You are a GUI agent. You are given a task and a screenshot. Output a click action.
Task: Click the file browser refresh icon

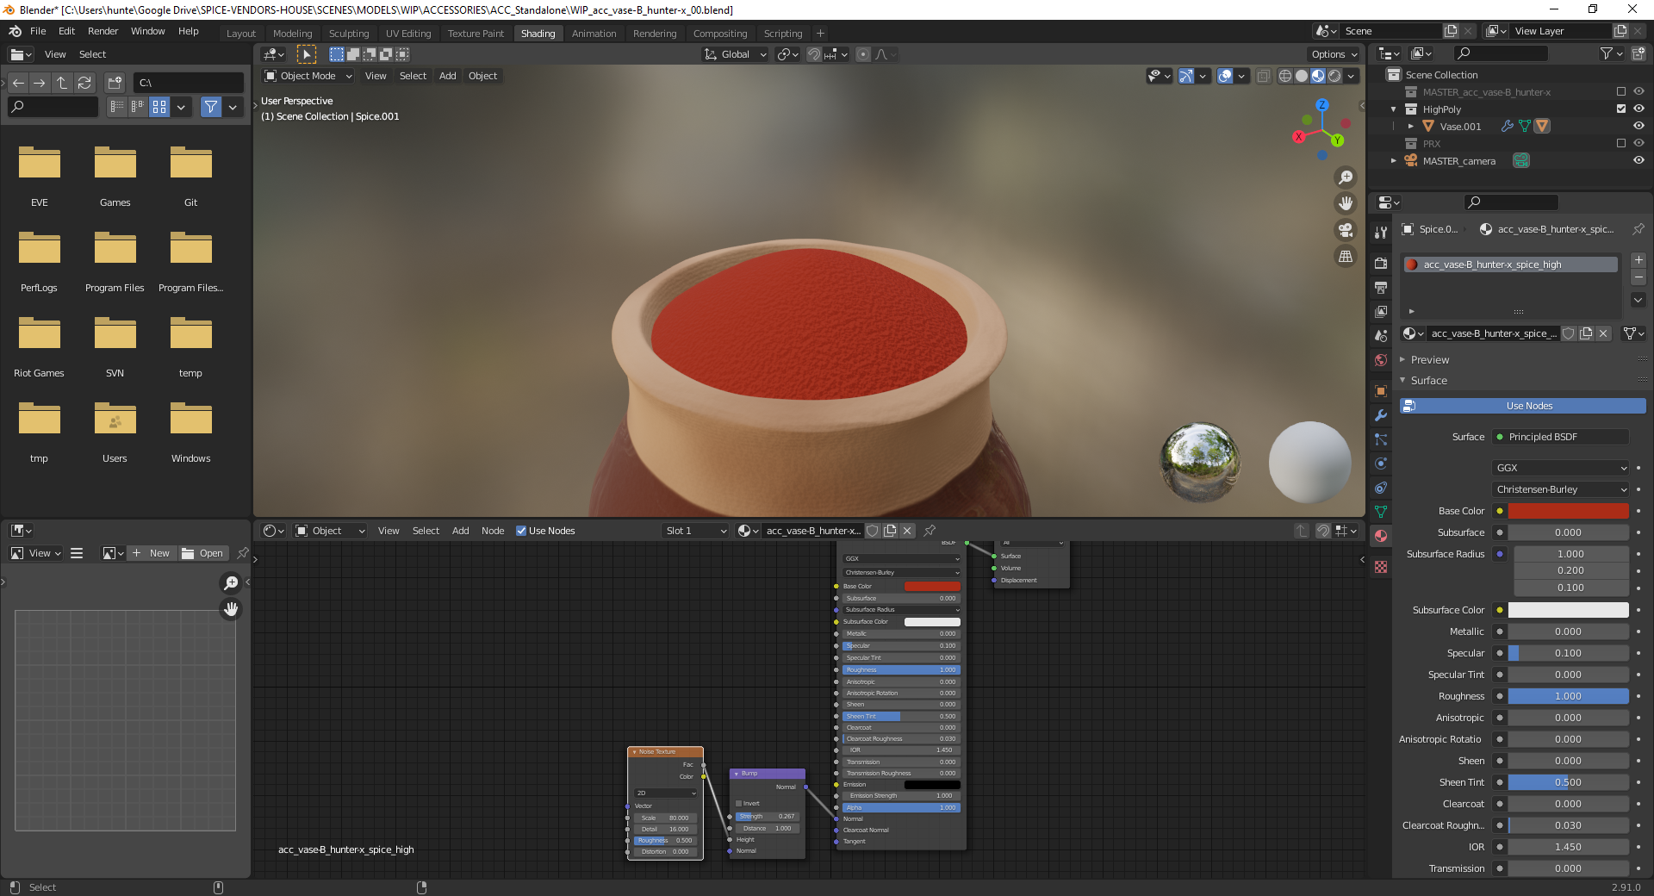tap(84, 83)
